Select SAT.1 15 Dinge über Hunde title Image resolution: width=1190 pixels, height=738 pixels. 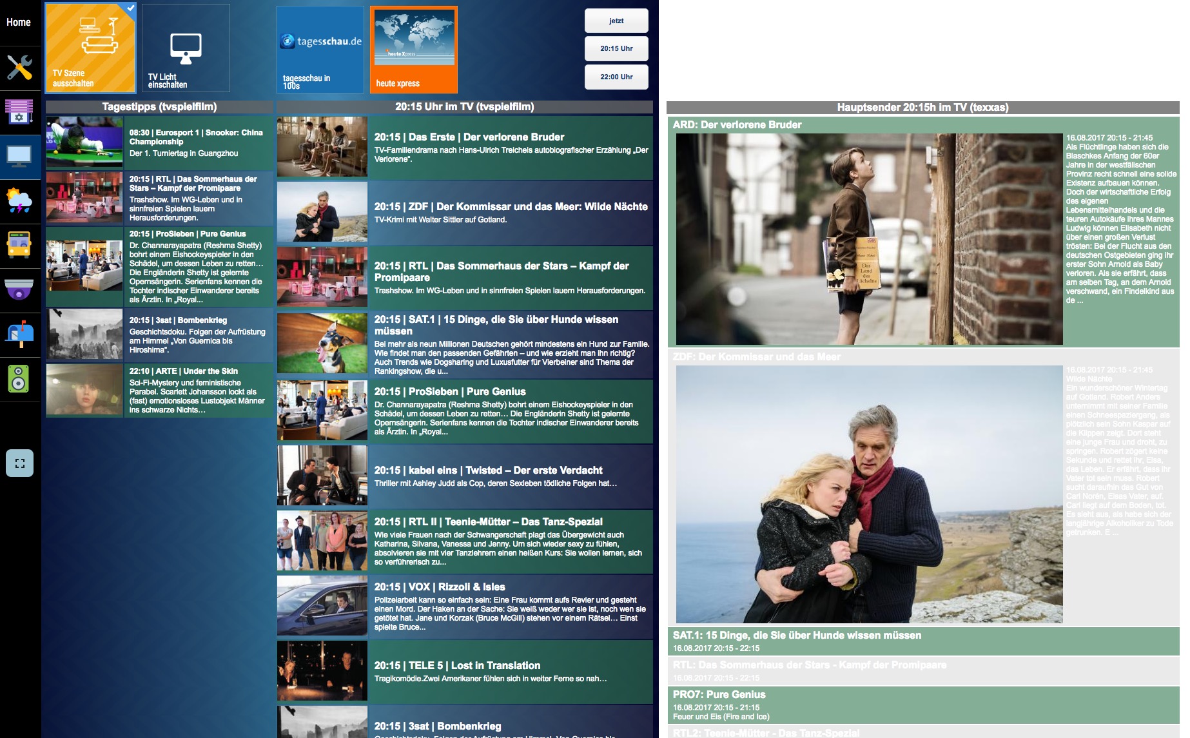(x=496, y=325)
